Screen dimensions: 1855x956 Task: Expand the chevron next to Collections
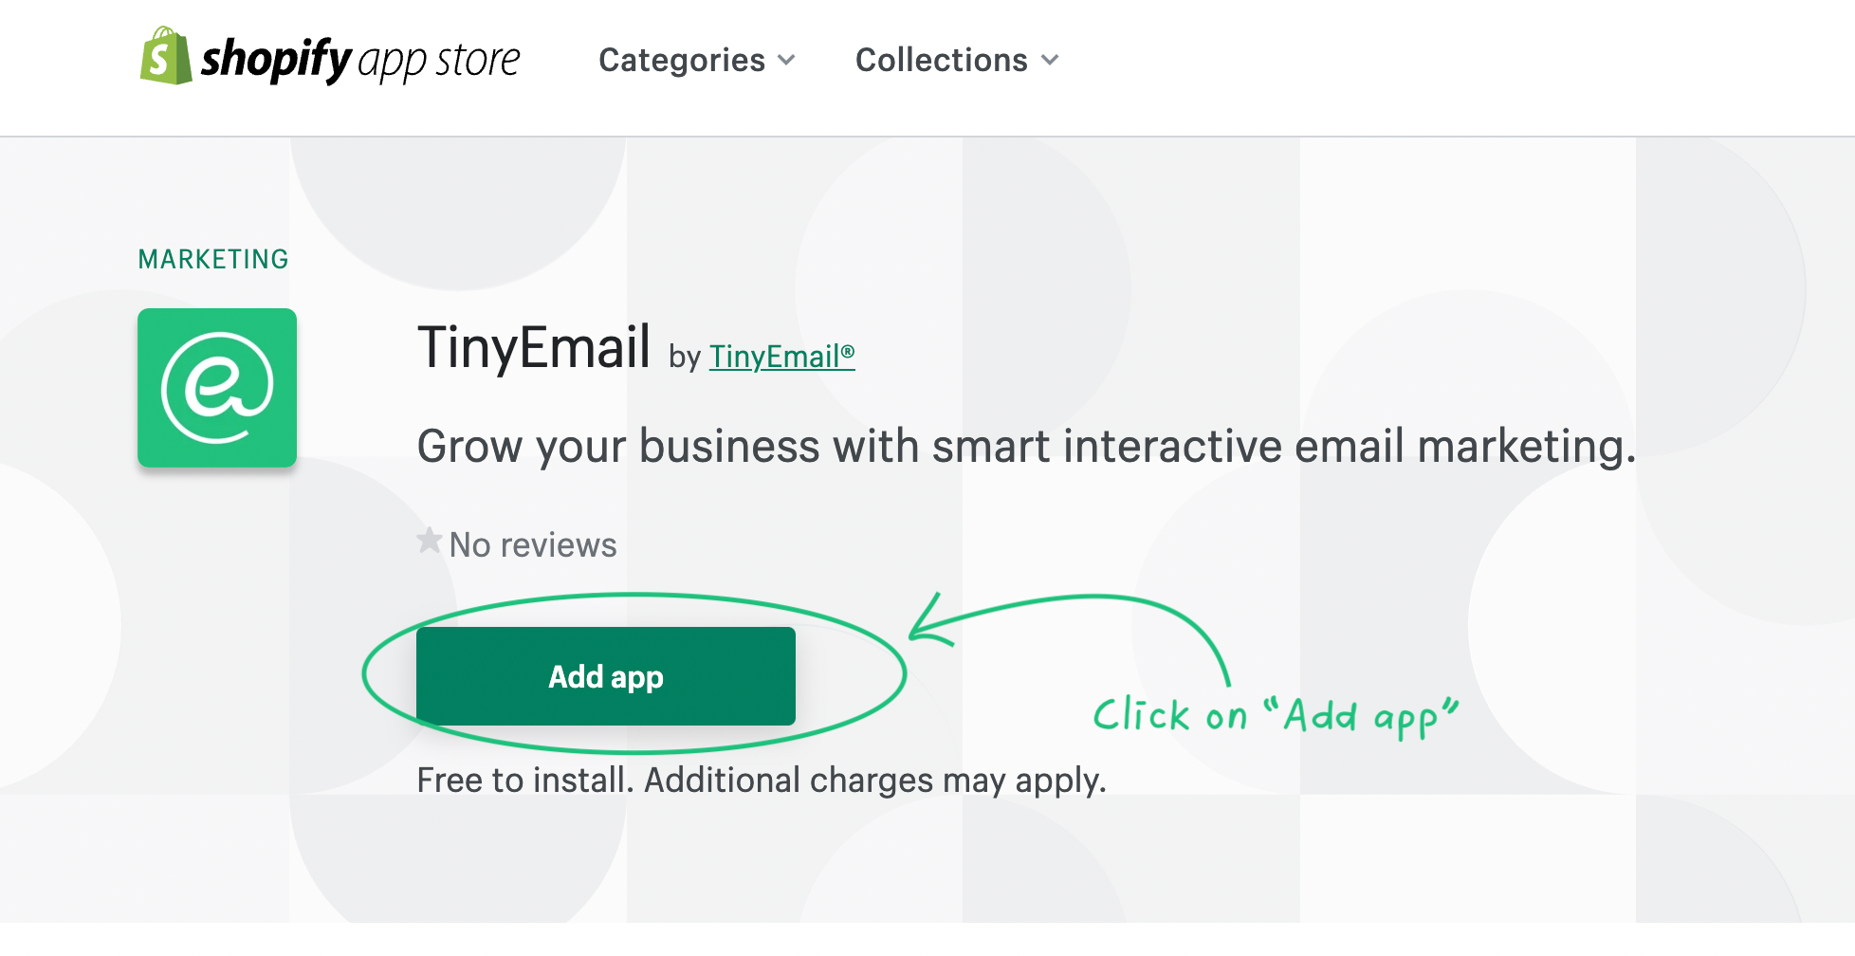1050,61
